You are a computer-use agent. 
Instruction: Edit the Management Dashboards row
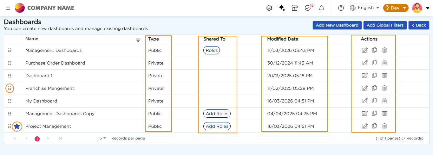[x=365, y=50]
